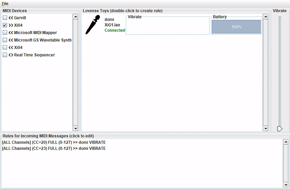Viewport: 290px width, 189px height.
Task: Check the << Xi04 output device
Action: (5, 47)
